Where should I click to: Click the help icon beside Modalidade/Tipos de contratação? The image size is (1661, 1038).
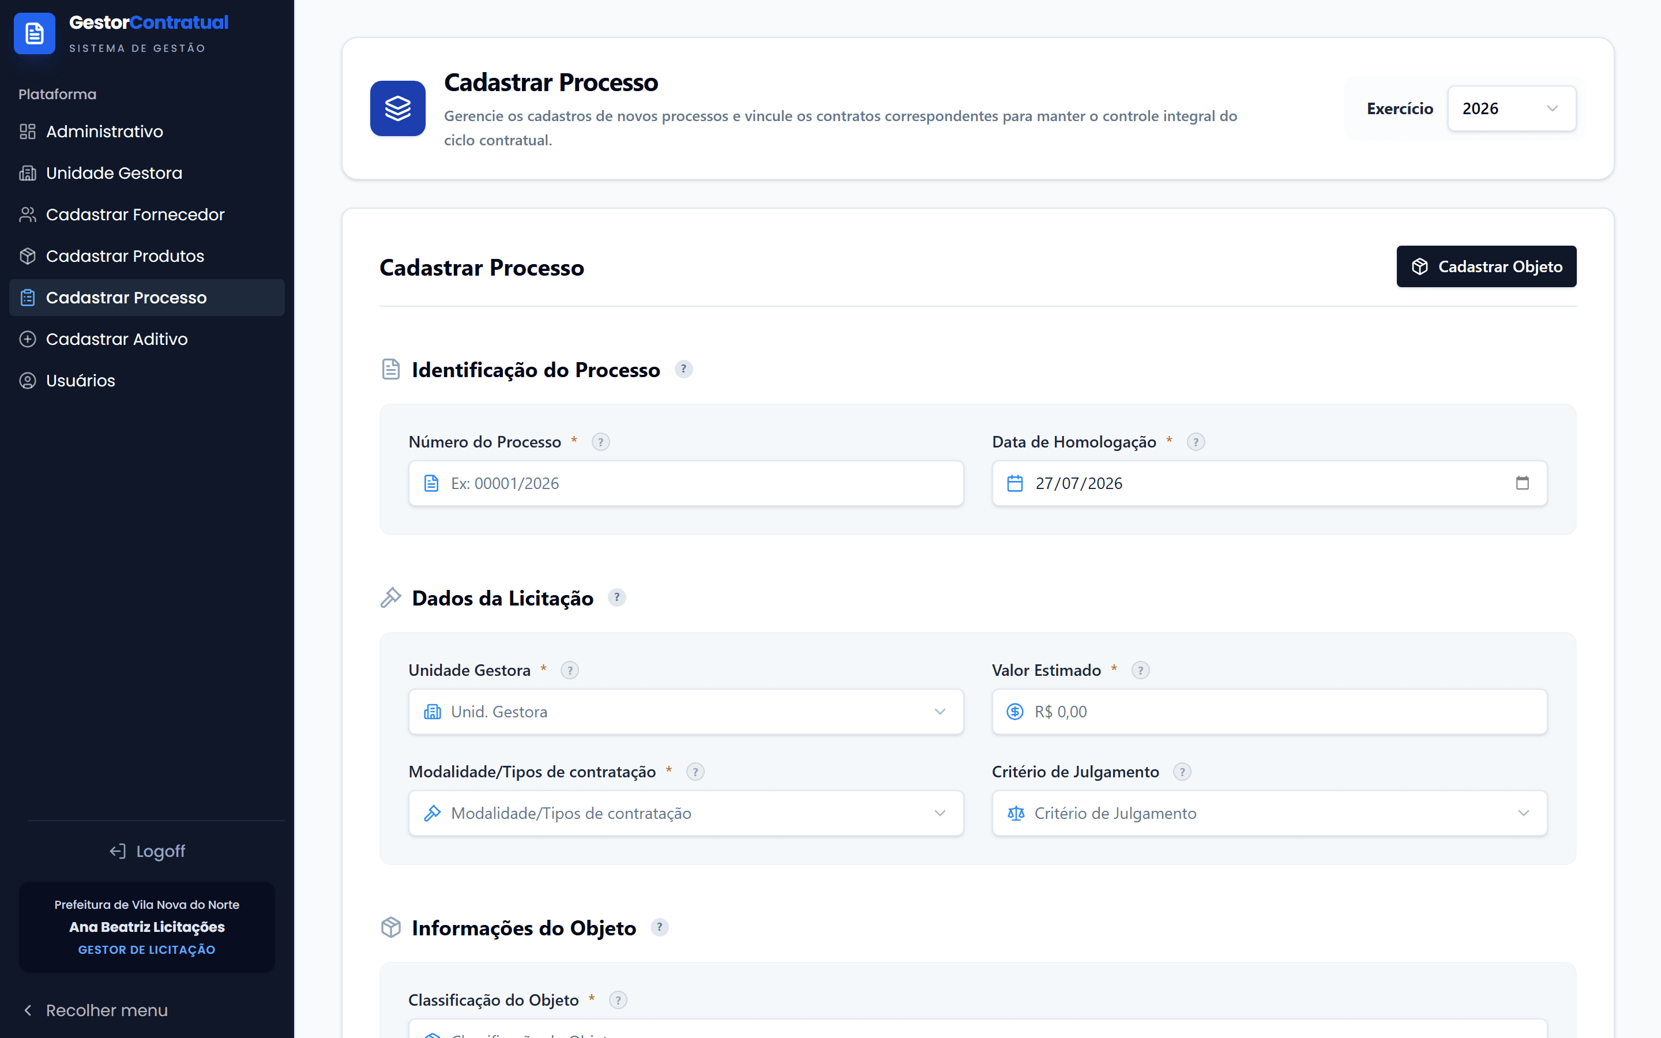click(x=694, y=772)
